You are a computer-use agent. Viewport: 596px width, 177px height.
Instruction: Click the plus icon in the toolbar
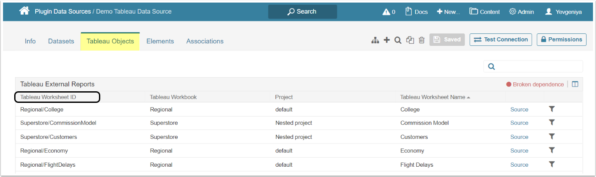click(x=386, y=40)
